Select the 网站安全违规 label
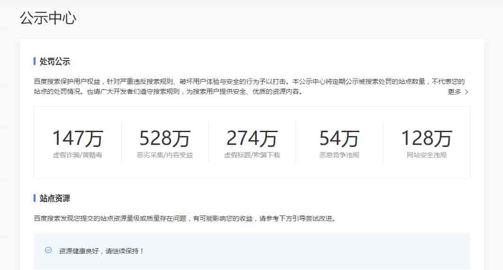This screenshot has width=503, height=270. [x=426, y=155]
